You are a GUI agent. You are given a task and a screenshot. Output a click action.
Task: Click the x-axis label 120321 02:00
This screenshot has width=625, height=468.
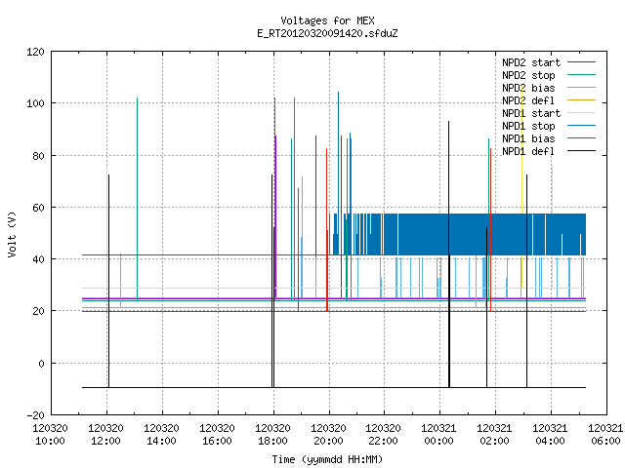tap(495, 435)
